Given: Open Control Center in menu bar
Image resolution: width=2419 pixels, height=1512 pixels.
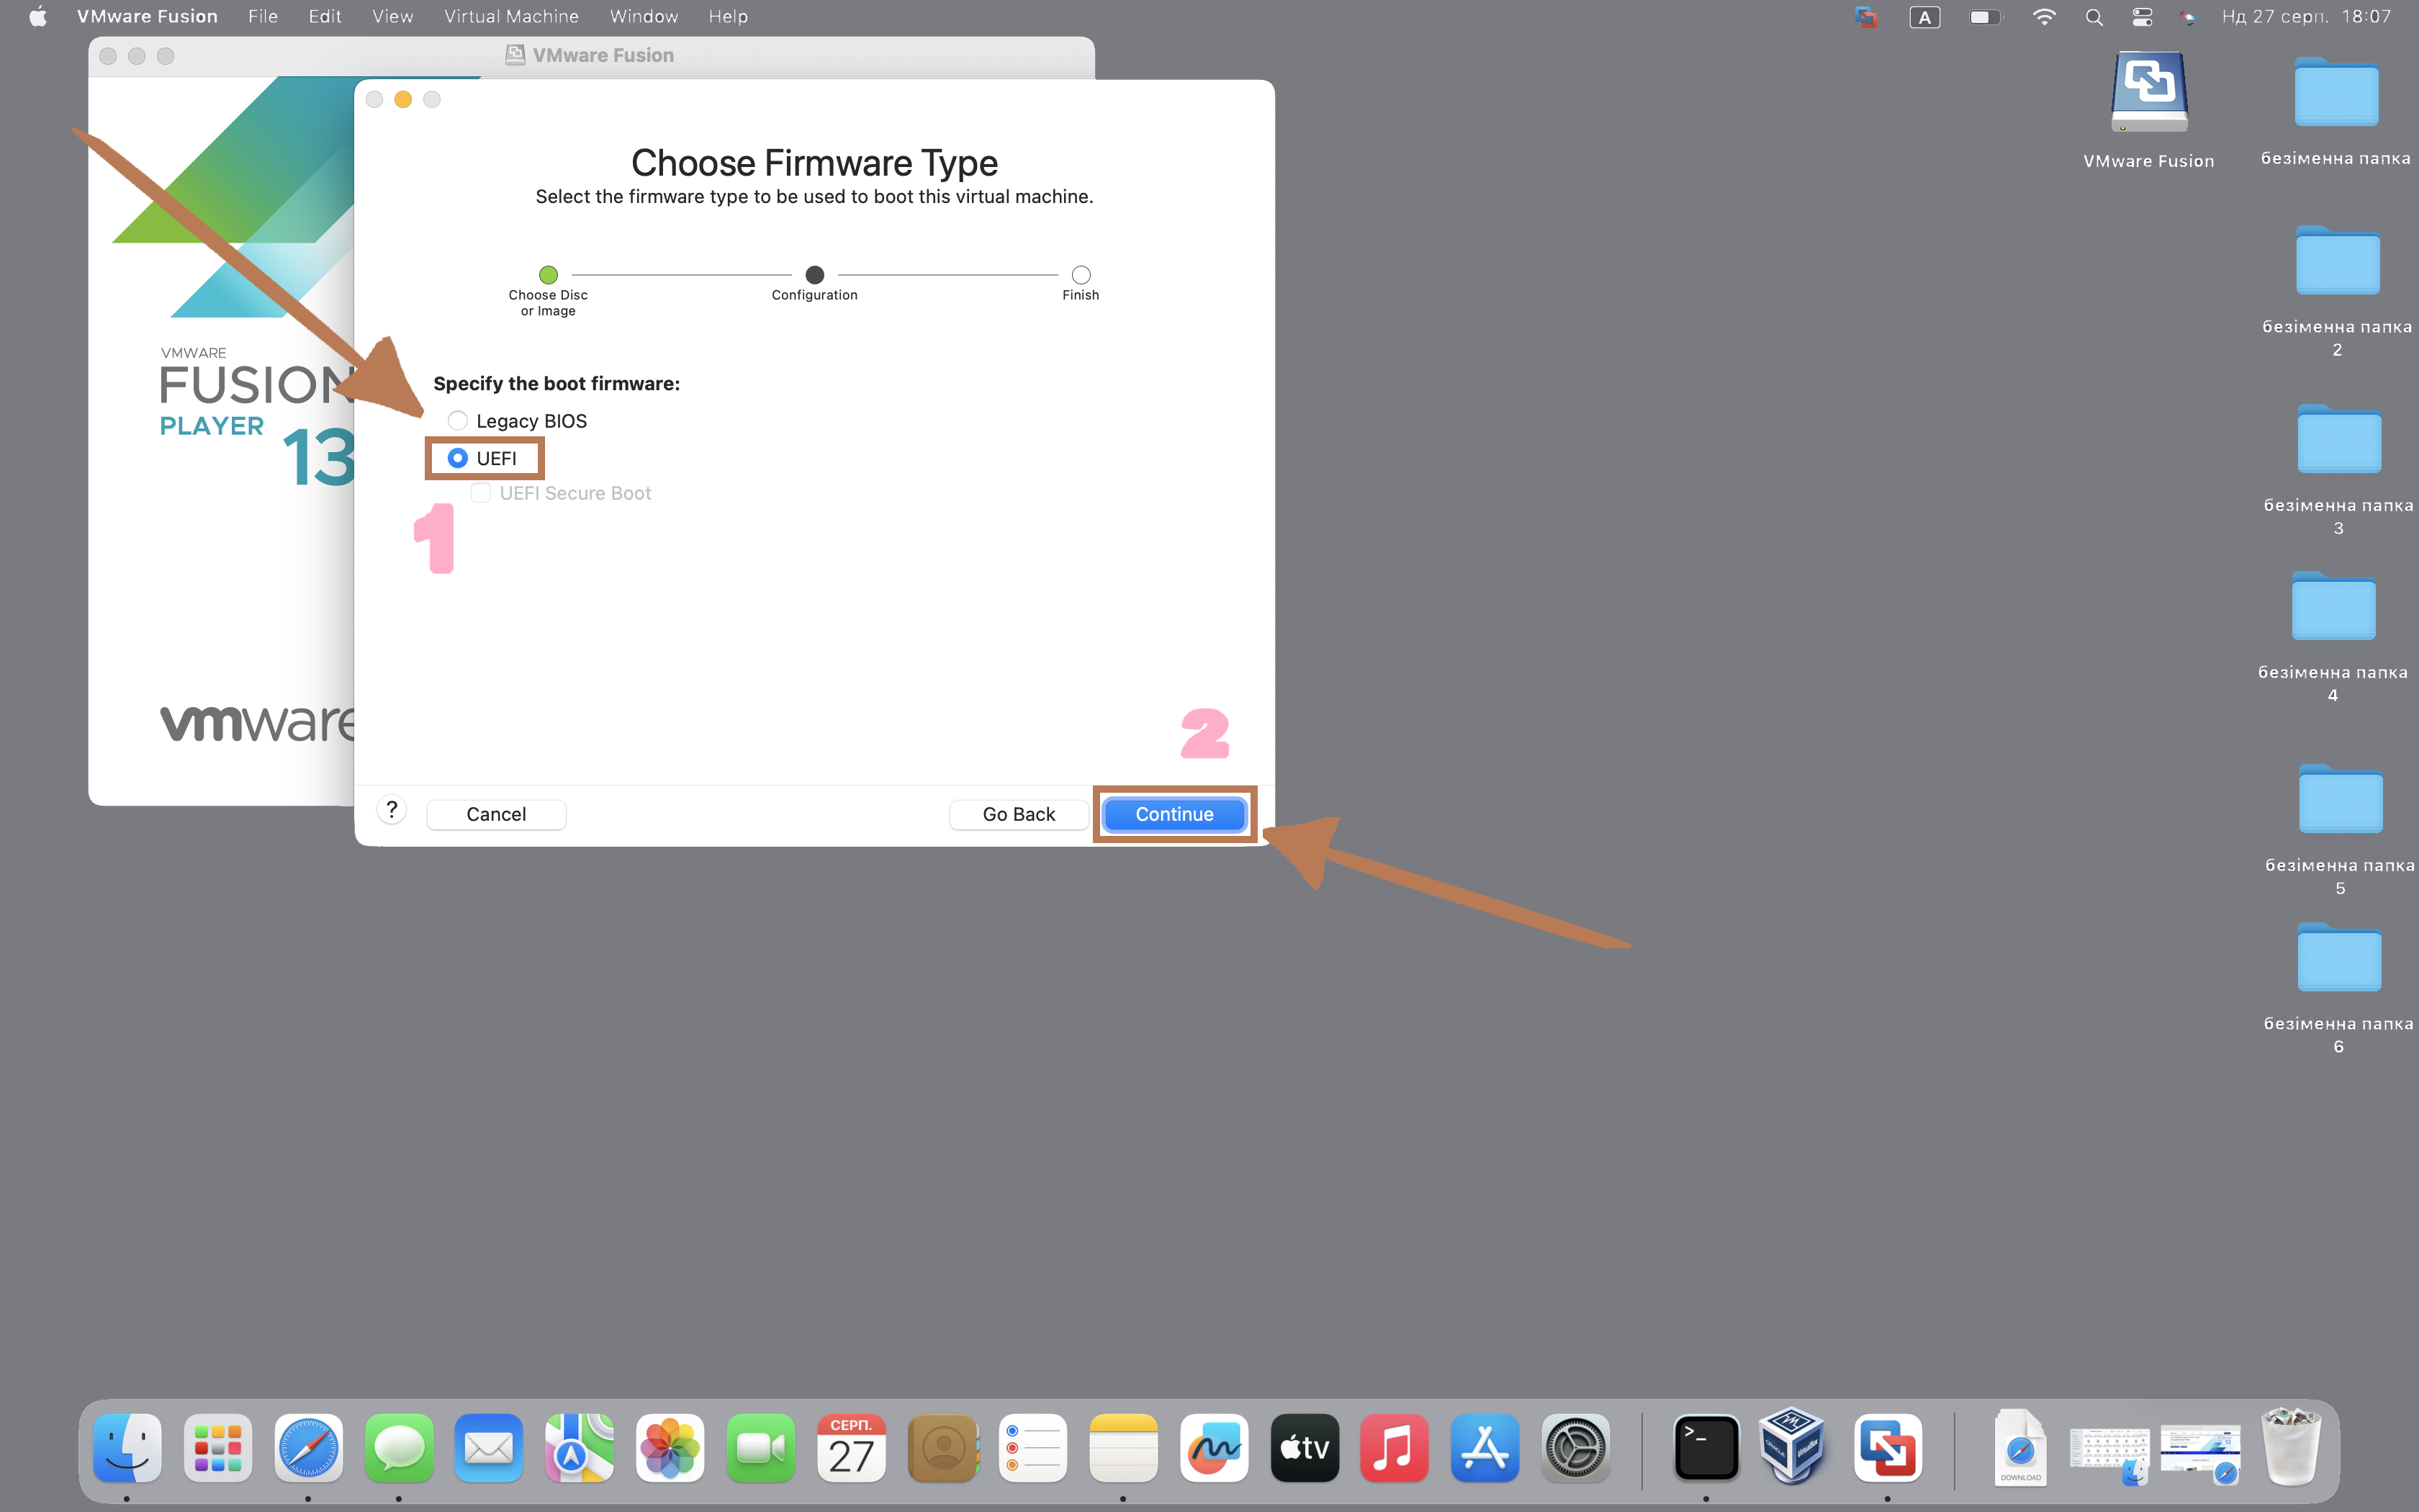Looking at the screenshot, I should (x=2142, y=16).
